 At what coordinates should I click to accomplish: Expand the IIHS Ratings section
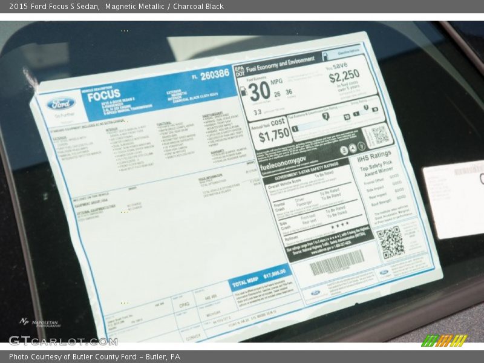374,156
